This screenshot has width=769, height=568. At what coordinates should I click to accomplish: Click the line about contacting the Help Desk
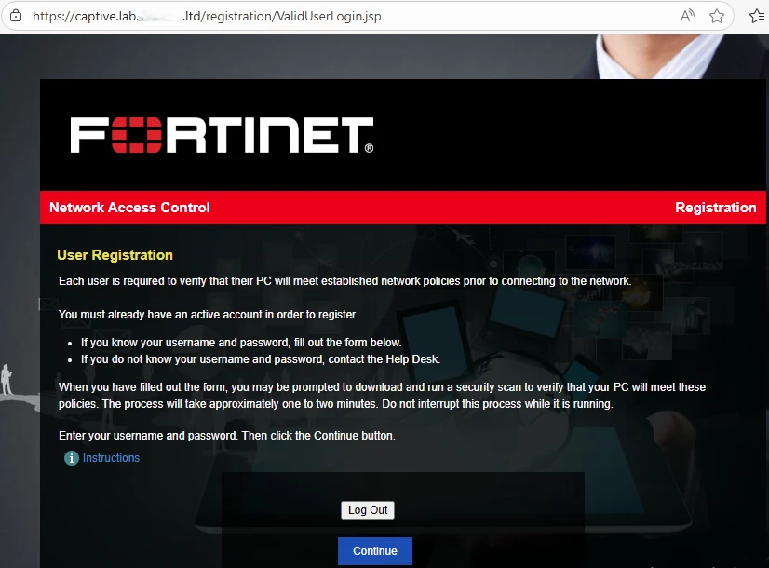point(261,359)
